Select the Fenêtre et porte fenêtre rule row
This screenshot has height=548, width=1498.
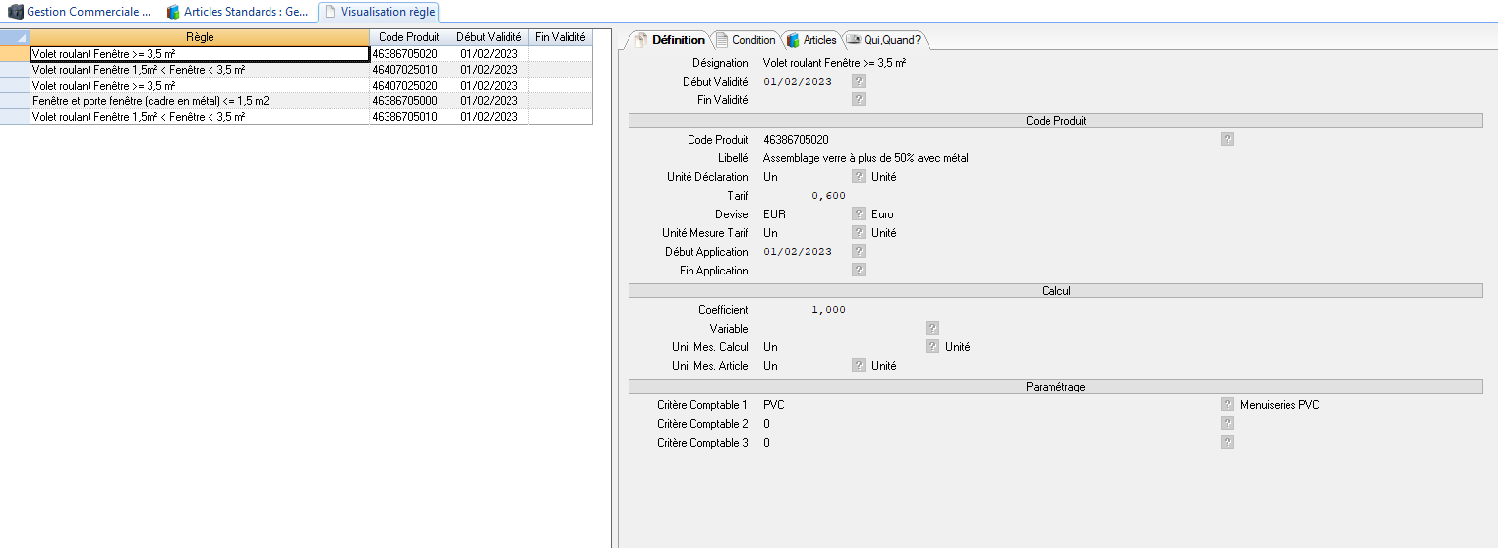coord(150,101)
